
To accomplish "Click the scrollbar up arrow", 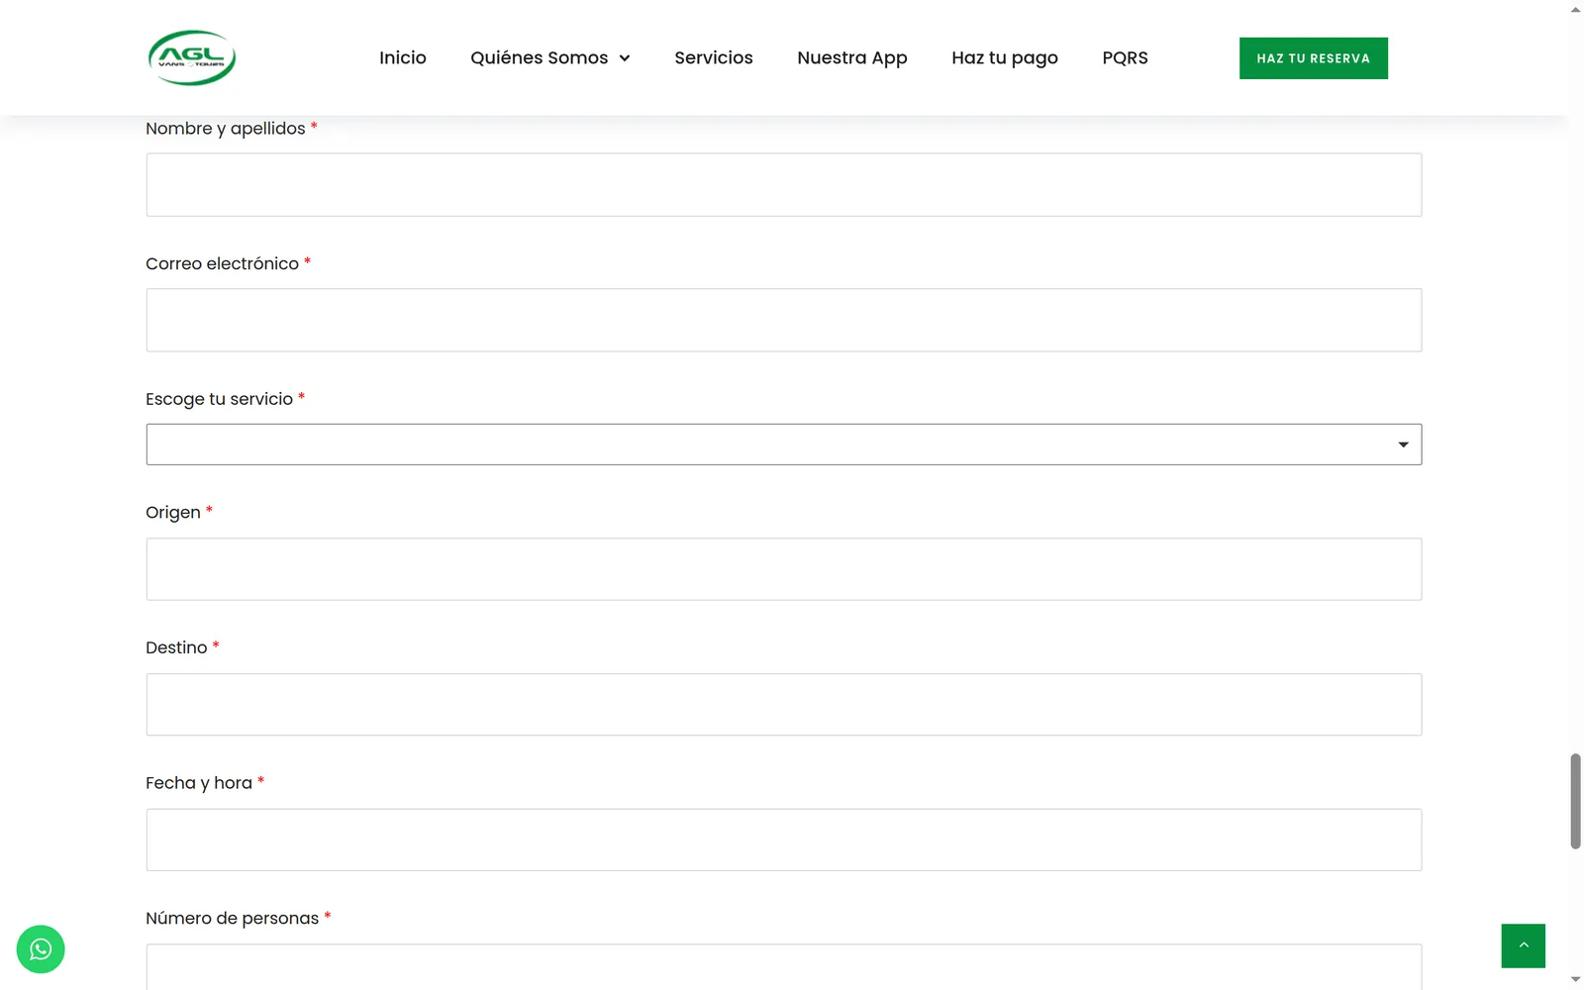I will click(1575, 9).
